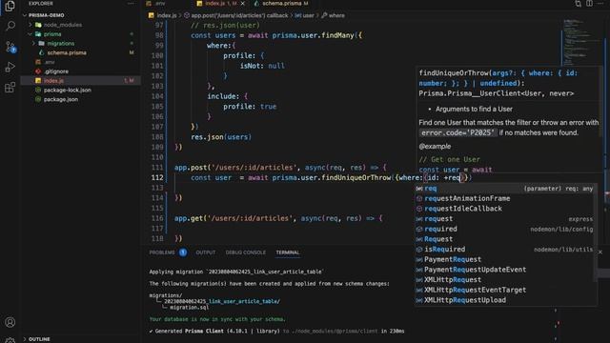The image size is (610, 343).
Task: Expand the OUTLINE section
Action: click(25, 339)
